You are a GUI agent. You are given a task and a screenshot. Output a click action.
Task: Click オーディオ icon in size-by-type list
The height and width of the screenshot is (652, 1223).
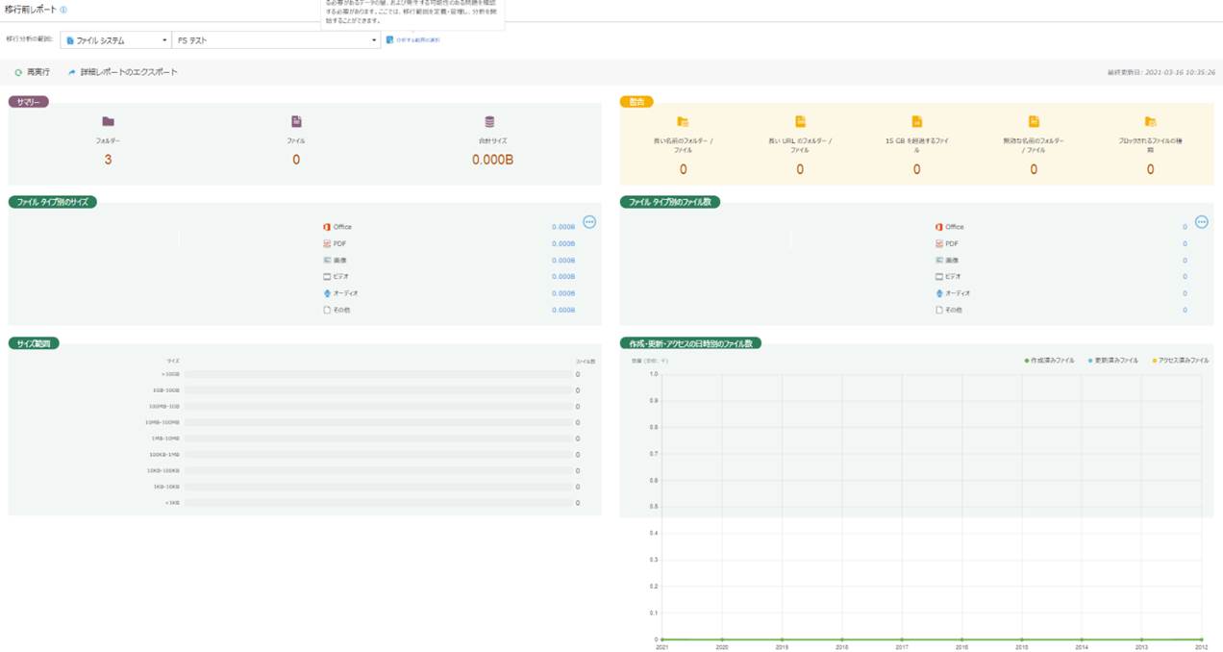327,293
